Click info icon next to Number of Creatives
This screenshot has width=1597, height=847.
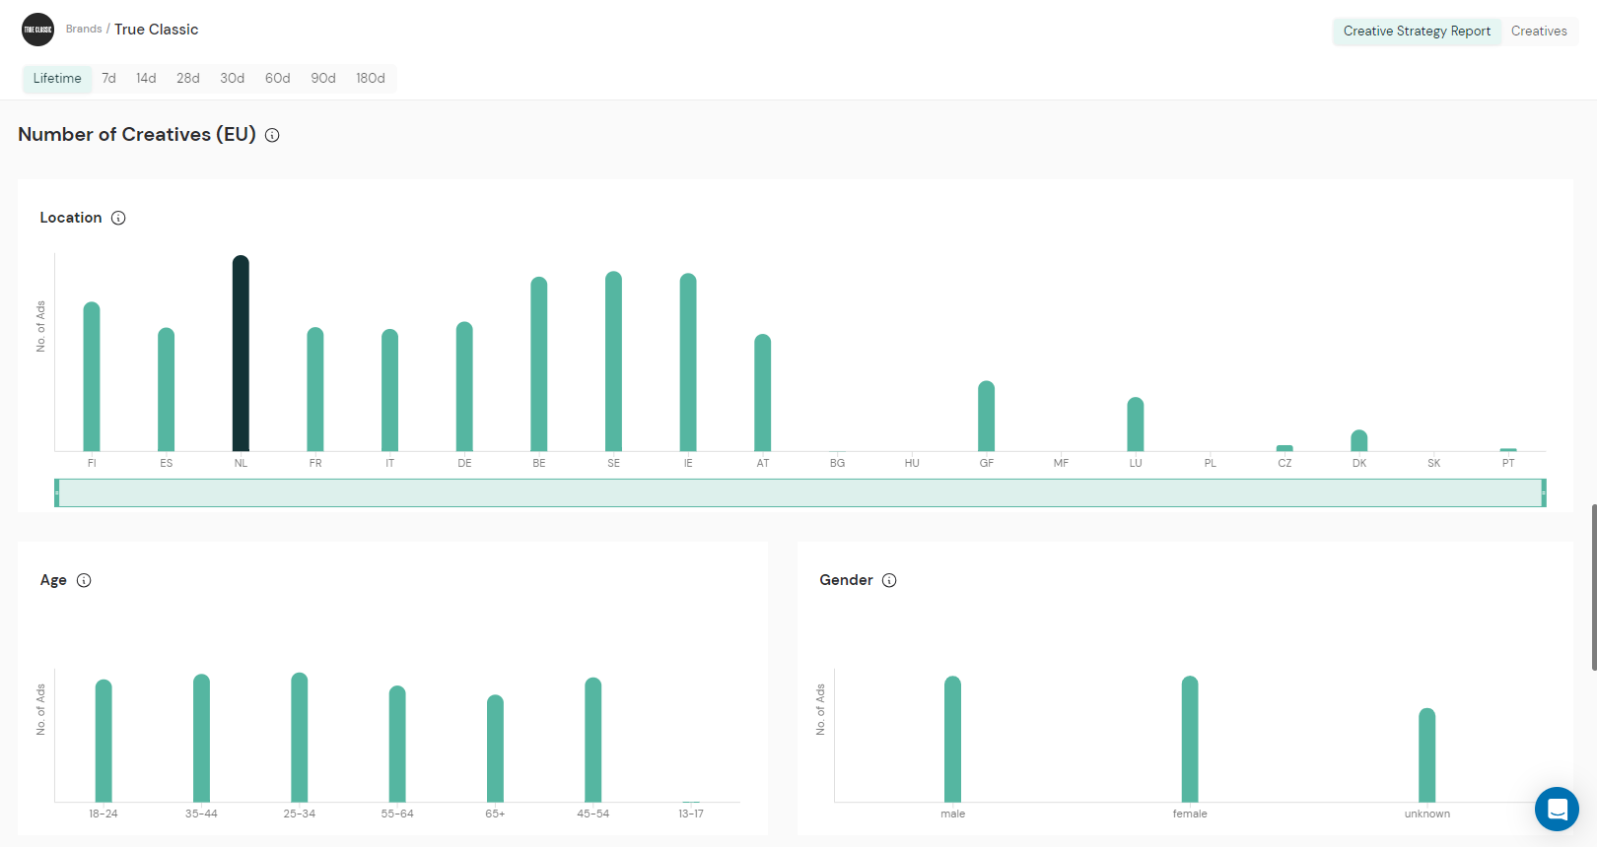pos(272,136)
